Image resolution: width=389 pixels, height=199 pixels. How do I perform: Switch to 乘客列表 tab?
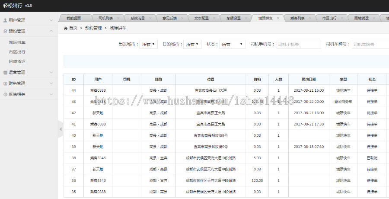coord(298,18)
